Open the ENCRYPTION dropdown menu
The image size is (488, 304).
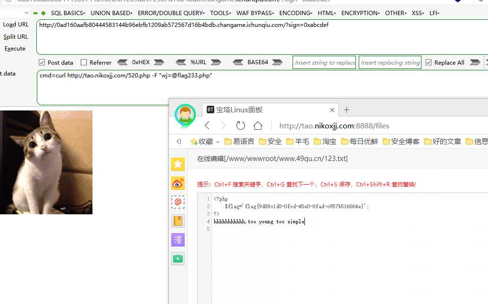(361, 13)
